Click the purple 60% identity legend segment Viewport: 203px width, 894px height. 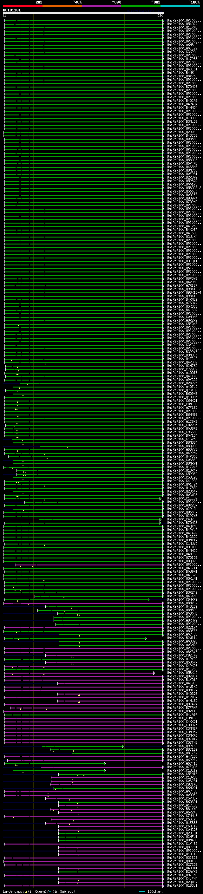click(x=102, y=6)
